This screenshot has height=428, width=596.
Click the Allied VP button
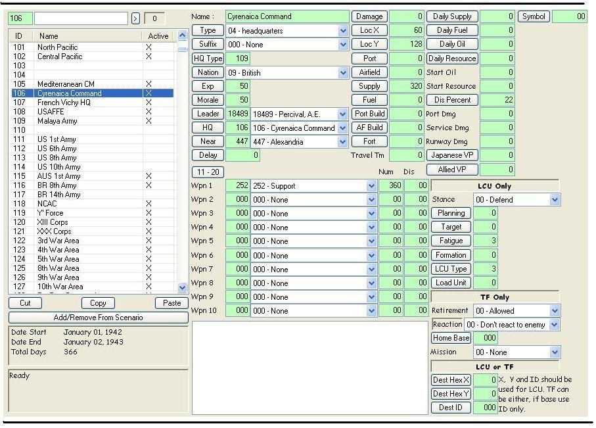452,170
